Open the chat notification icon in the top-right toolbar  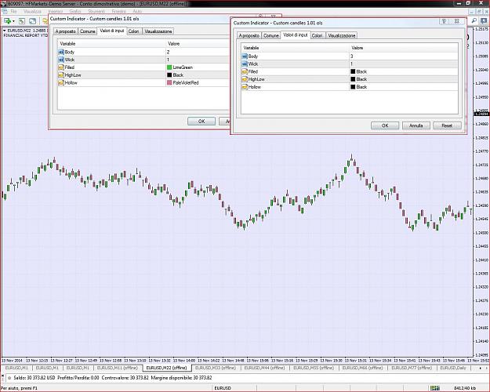(x=484, y=20)
